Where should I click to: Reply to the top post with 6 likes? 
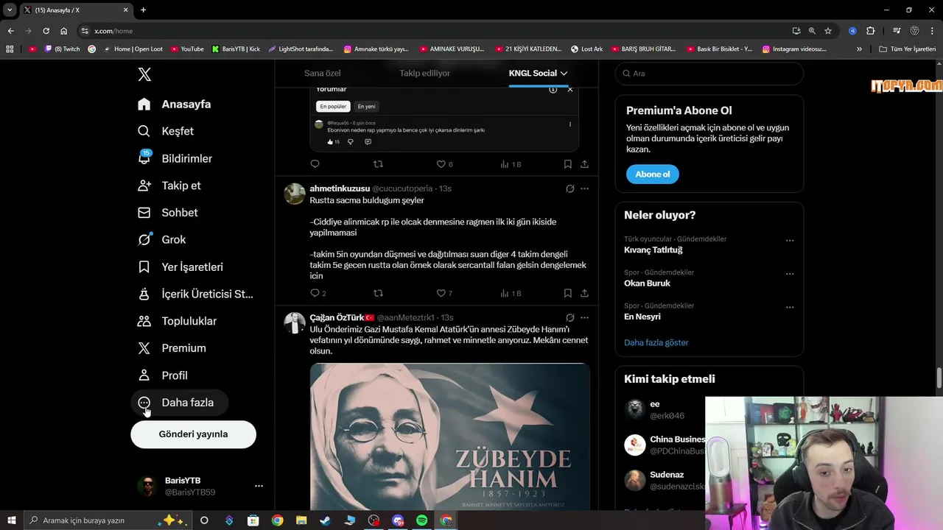(x=315, y=164)
